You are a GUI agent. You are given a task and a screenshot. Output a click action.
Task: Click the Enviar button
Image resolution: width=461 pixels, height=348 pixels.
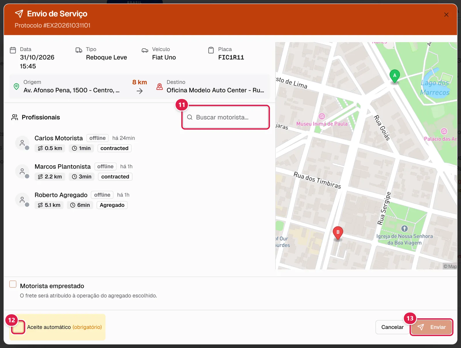click(x=431, y=327)
